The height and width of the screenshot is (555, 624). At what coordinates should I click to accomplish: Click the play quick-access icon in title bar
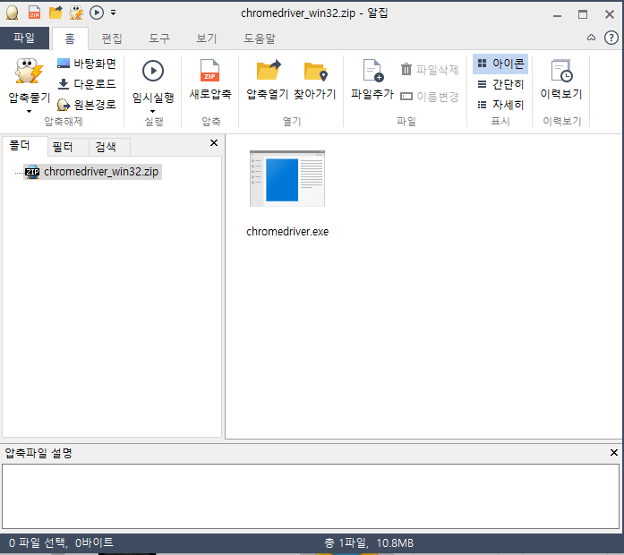(x=97, y=13)
